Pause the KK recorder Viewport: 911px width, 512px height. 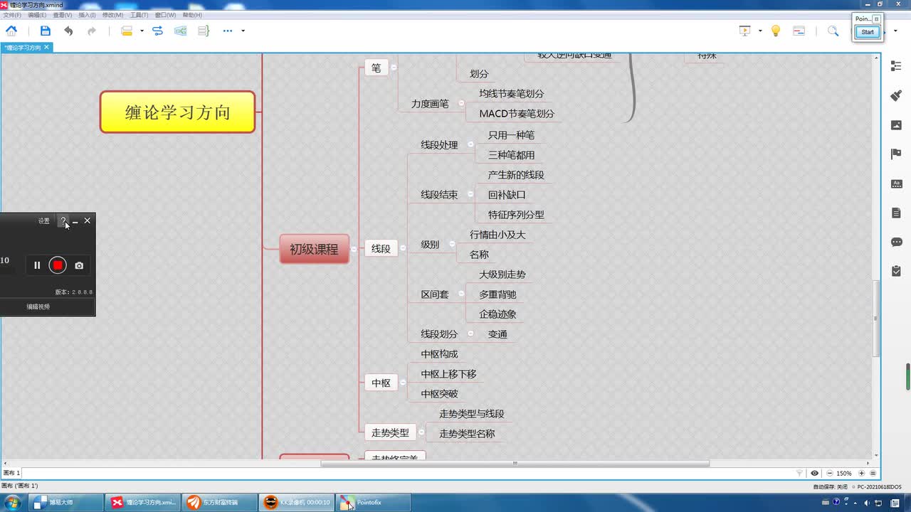tap(37, 265)
